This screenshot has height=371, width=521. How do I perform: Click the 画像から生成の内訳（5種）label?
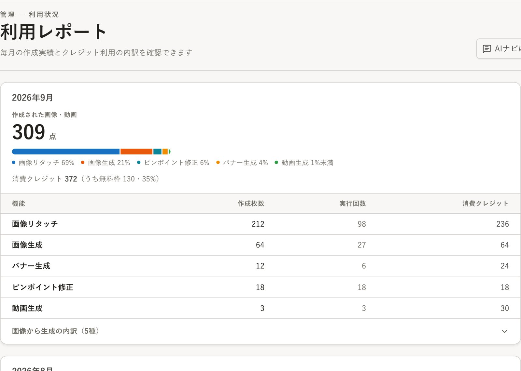pos(56,331)
